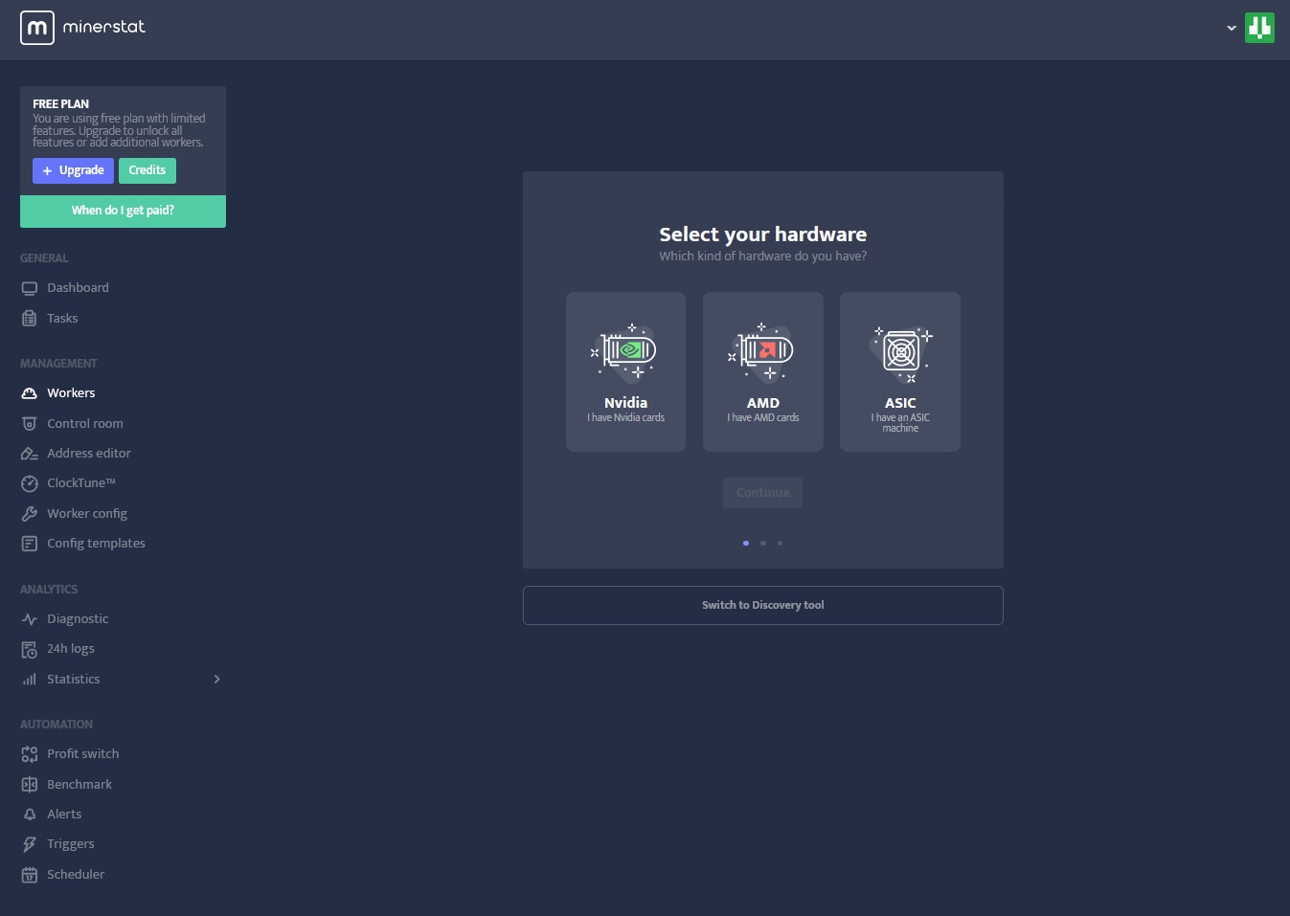
Task: Click the Alerts bell icon
Action: (30, 815)
